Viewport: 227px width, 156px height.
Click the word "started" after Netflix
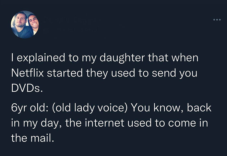tap(65, 73)
